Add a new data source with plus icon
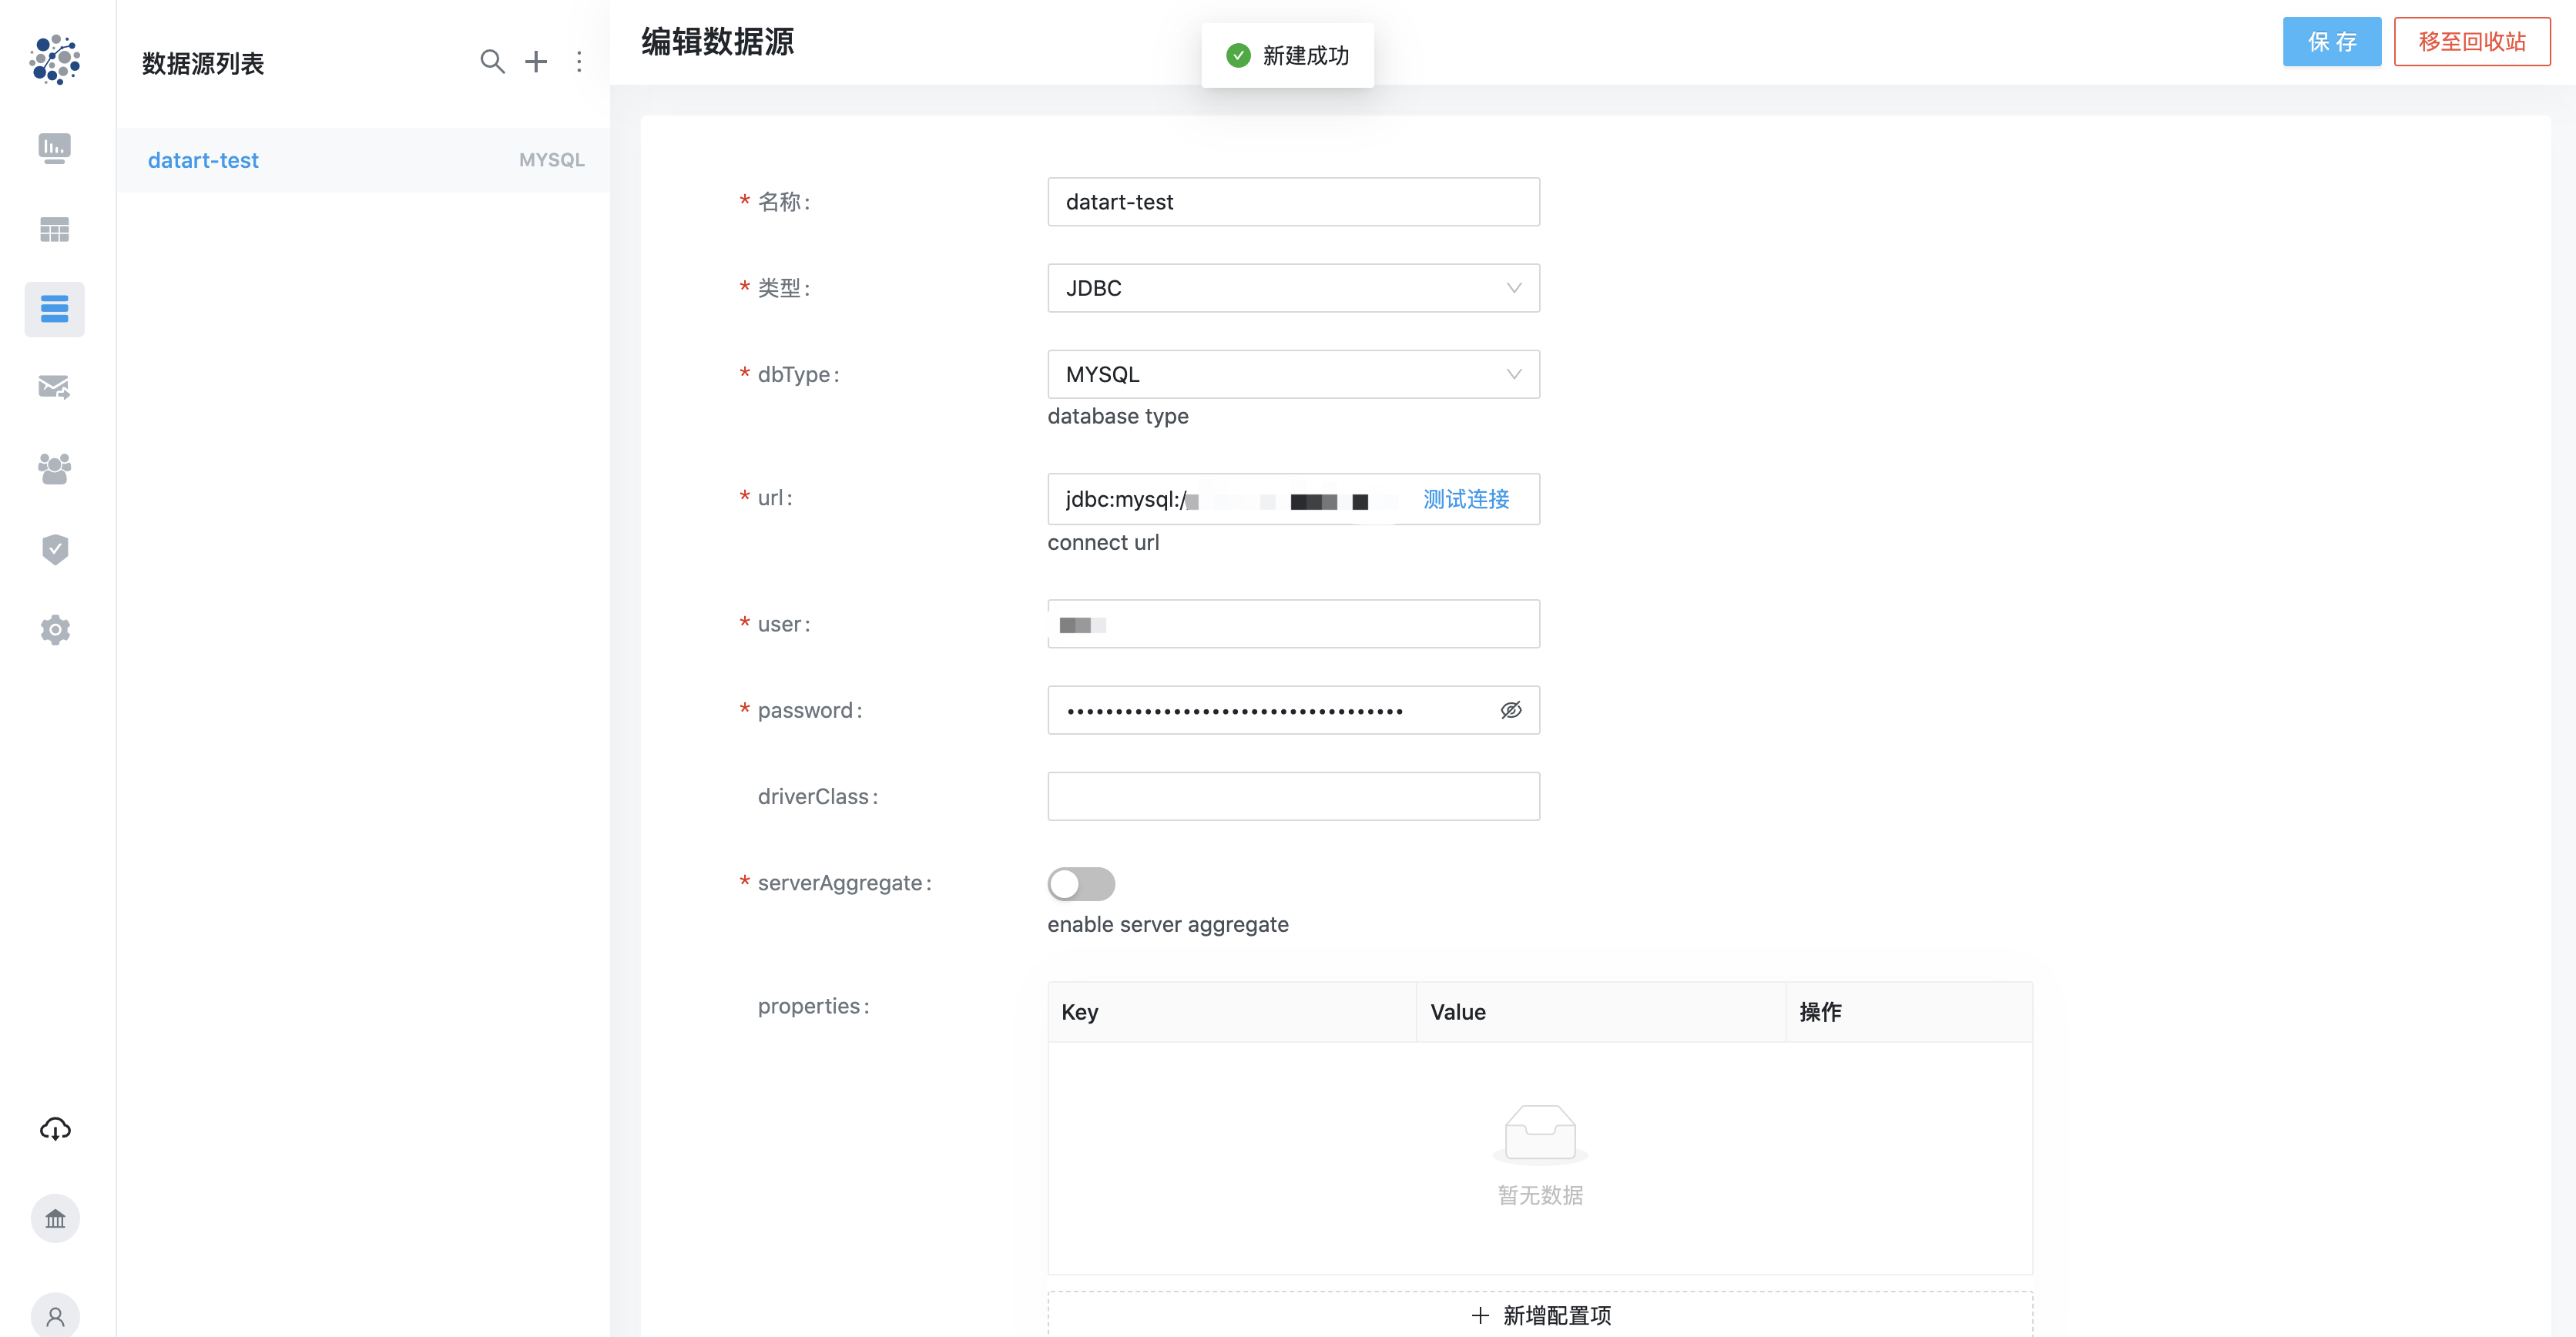Viewport: 2576px width, 1337px height. tap(536, 62)
